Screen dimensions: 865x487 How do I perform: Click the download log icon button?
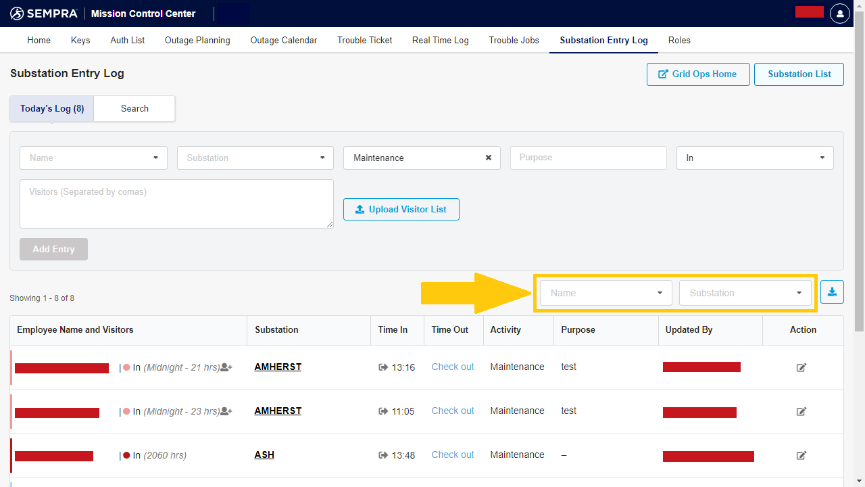click(x=832, y=292)
